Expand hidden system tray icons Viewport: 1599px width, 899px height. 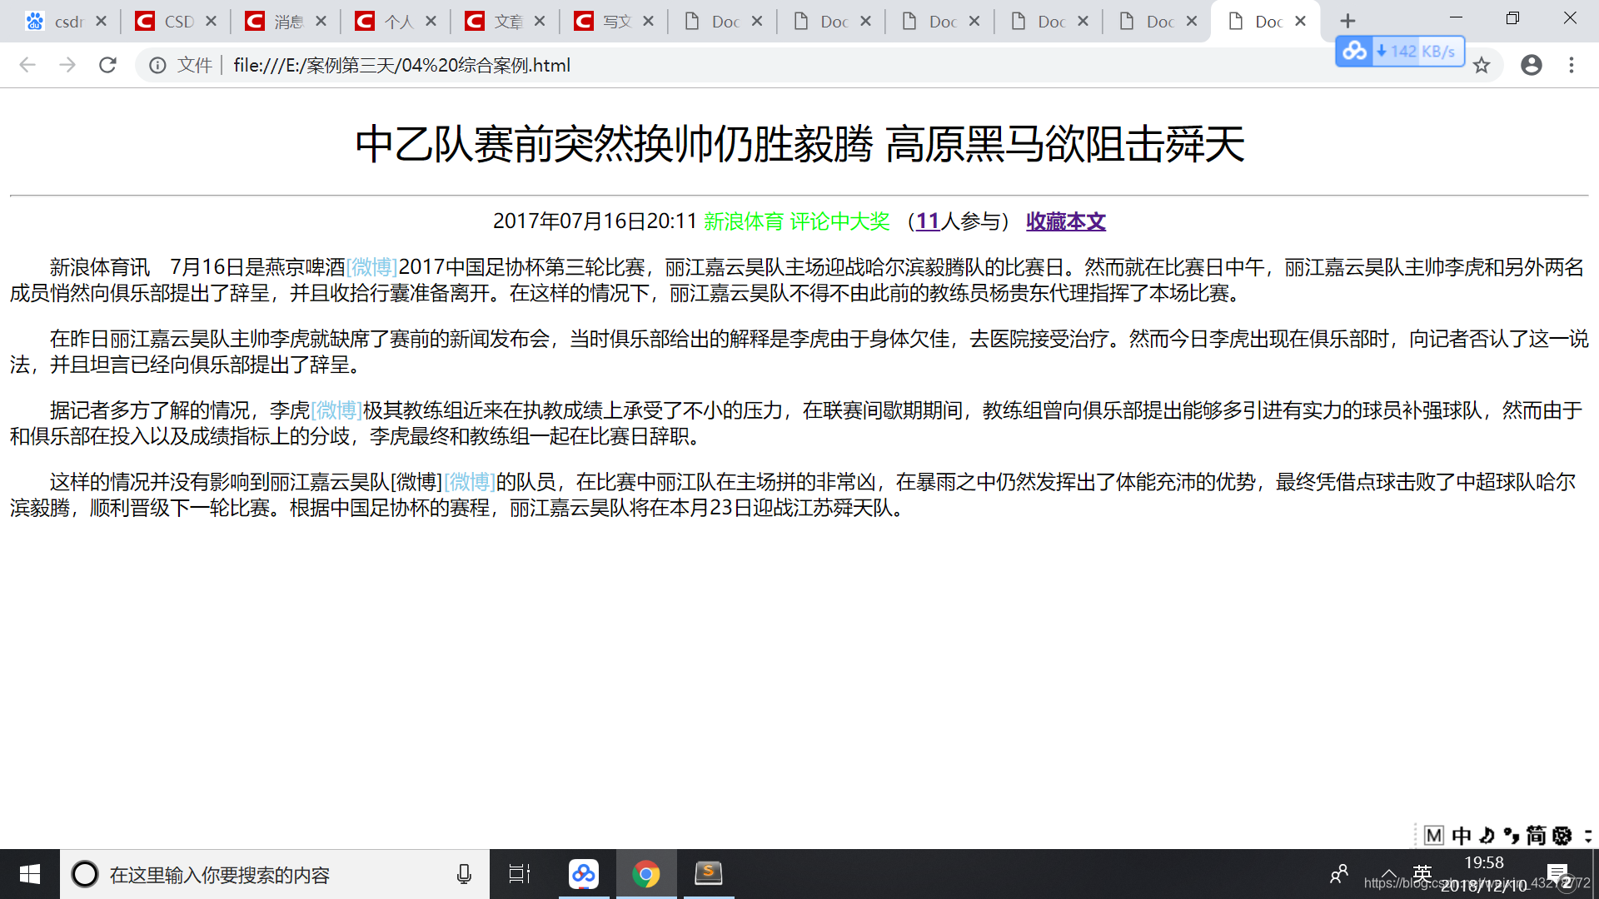[x=1388, y=874]
